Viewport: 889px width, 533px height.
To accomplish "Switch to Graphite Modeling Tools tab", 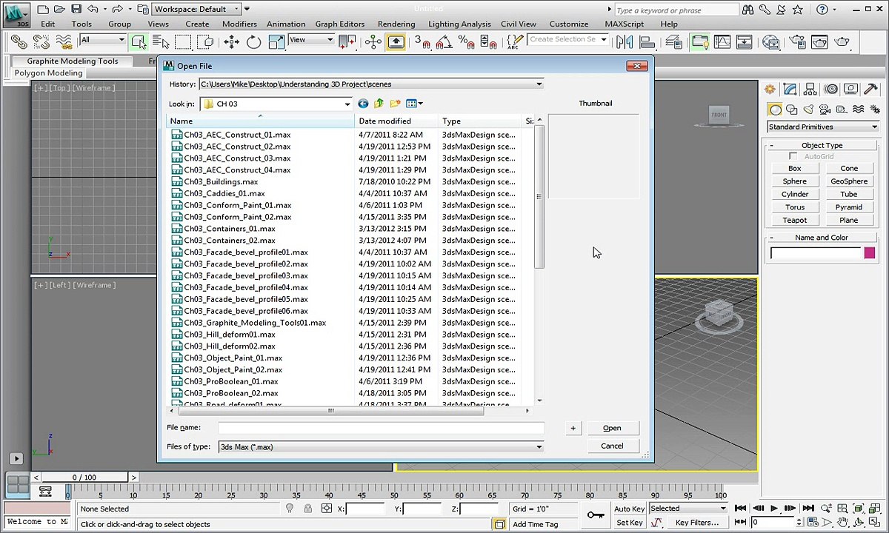I will coord(73,61).
